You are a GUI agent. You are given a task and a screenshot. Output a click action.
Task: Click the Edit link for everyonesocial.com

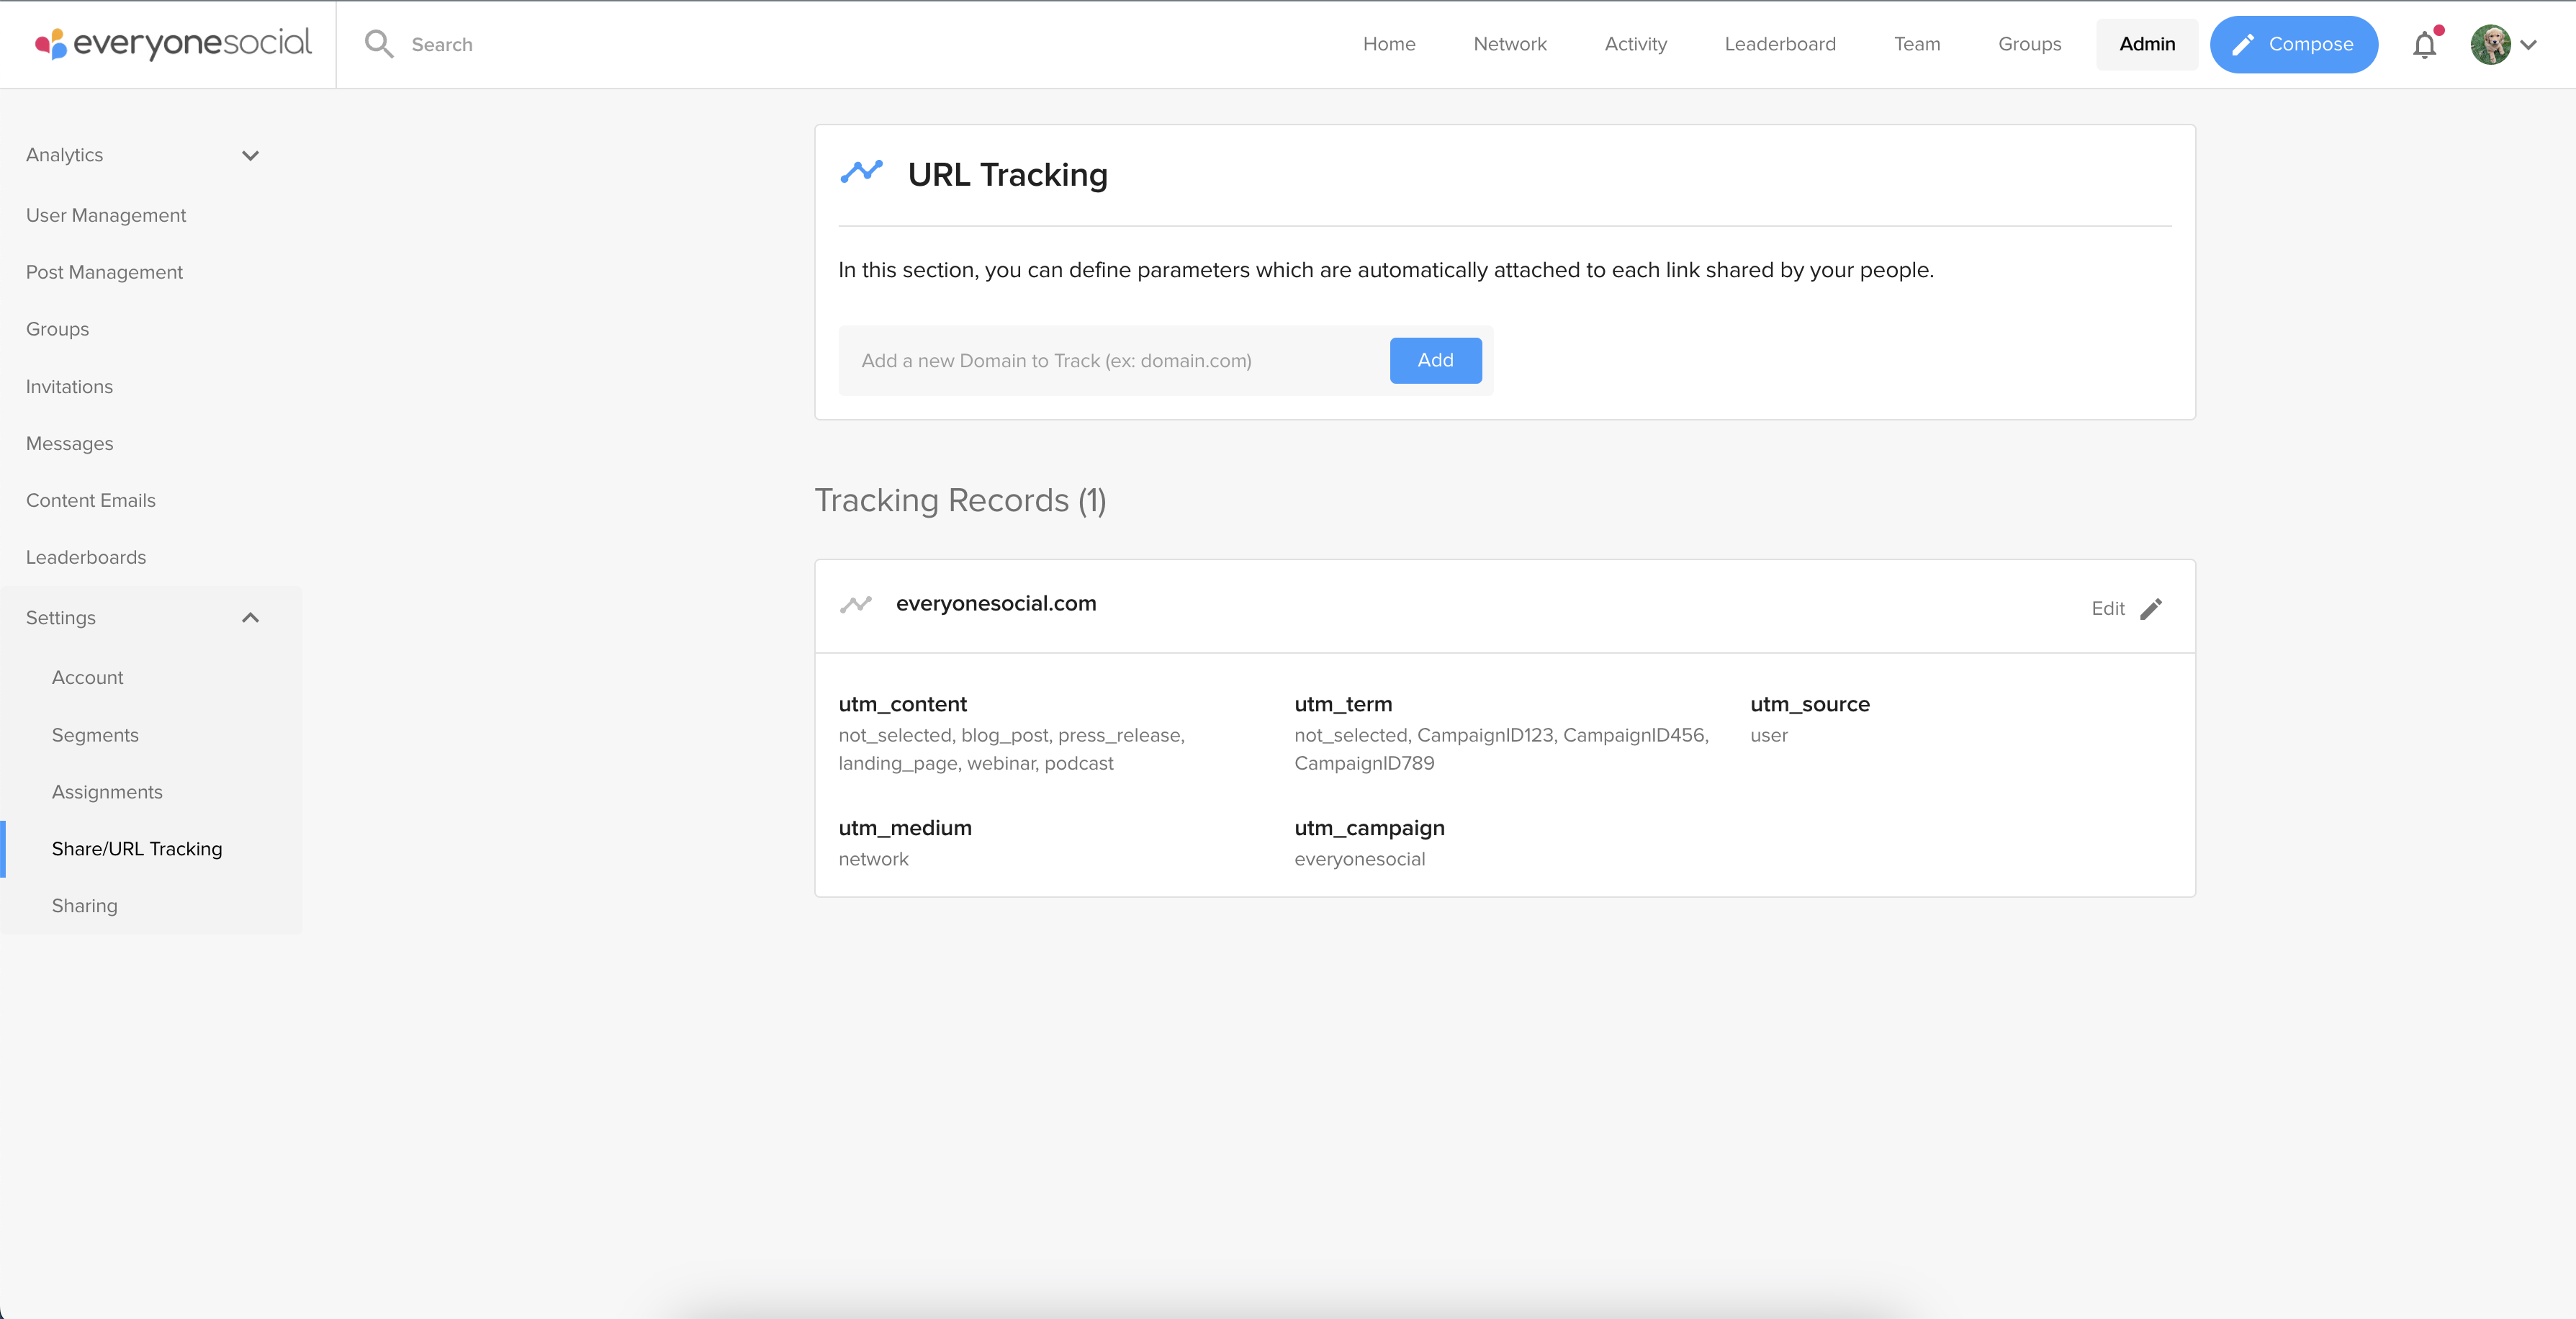click(x=2107, y=609)
